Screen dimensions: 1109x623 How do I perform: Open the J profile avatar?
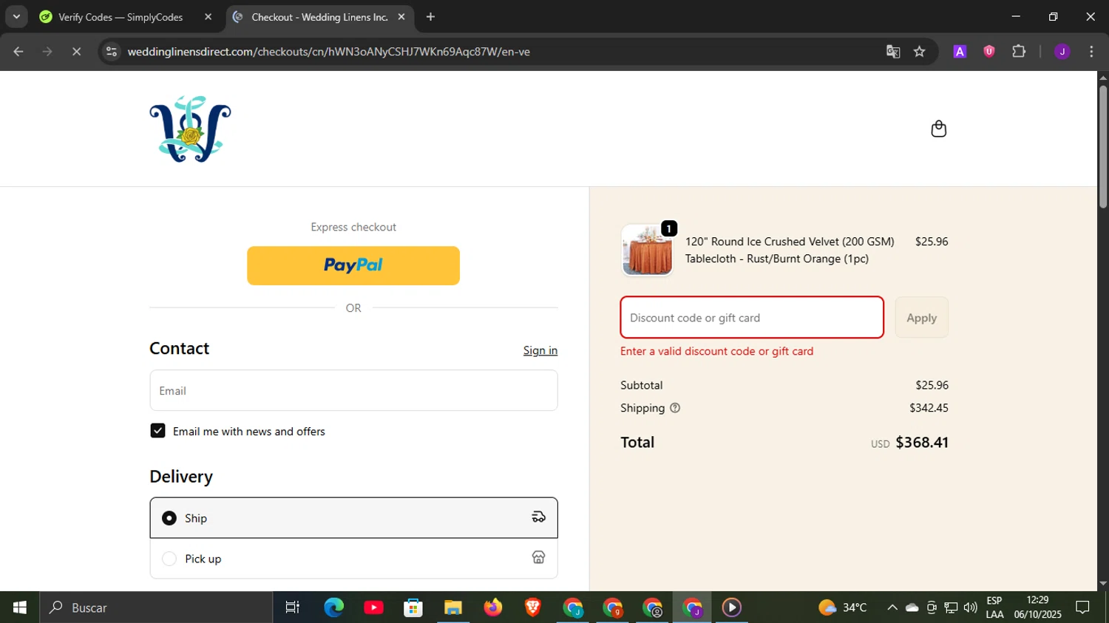pyautogui.click(x=1062, y=52)
